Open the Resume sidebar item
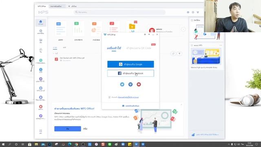261x147 pixels. point(41,98)
